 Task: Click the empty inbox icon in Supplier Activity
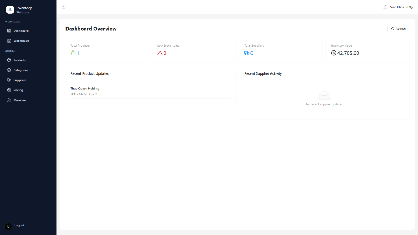pos(324,95)
